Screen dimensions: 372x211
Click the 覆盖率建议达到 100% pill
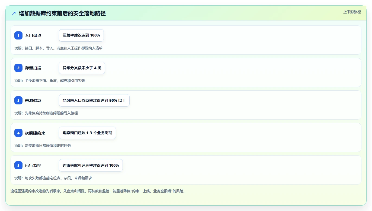[x=81, y=35]
